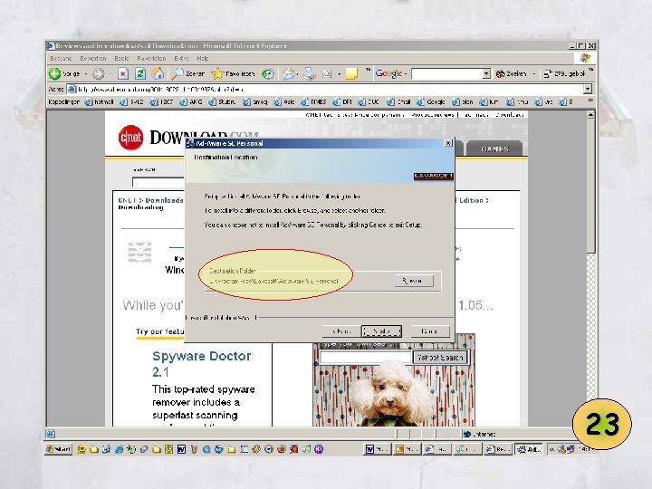Viewport: 652px width, 489px height.
Task: Switch to the Ad-Aware taskbar button
Action: click(x=529, y=449)
